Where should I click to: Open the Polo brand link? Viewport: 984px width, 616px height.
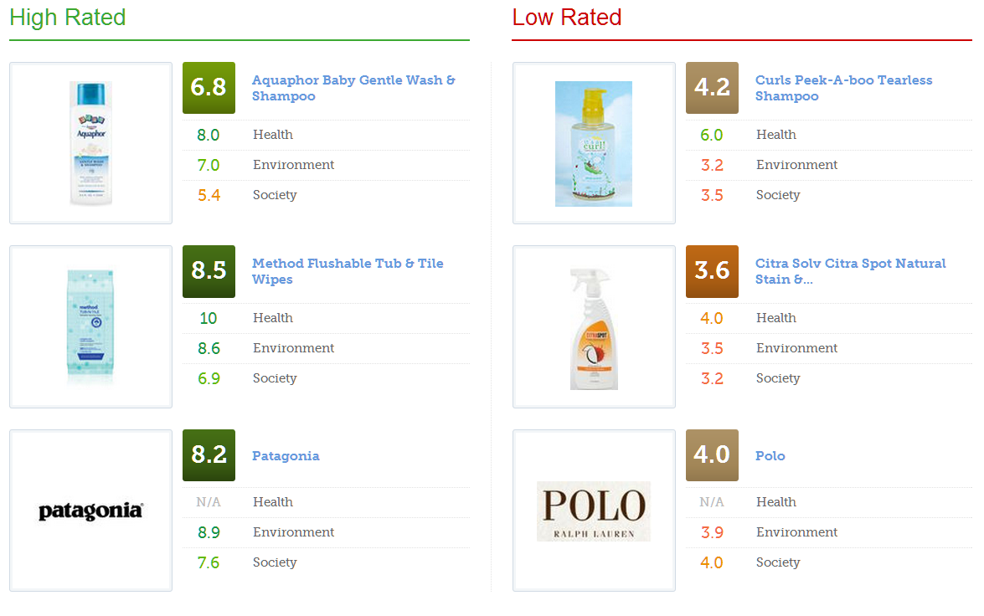770,456
